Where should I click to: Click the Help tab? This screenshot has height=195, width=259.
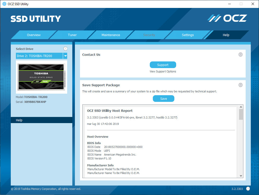[x=226, y=35]
